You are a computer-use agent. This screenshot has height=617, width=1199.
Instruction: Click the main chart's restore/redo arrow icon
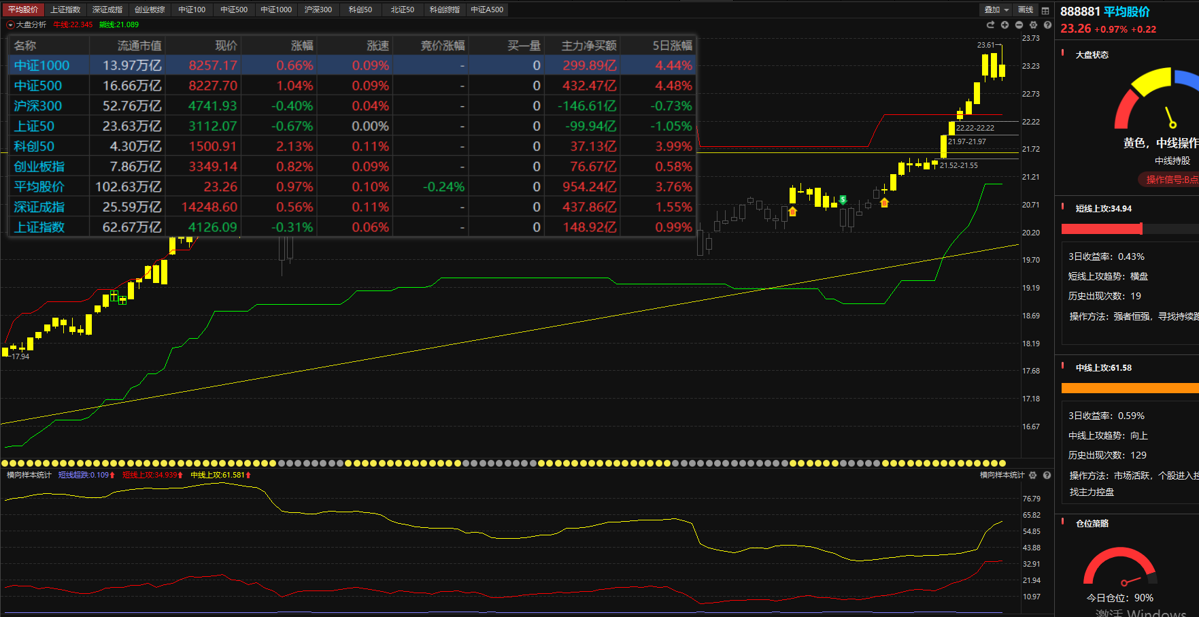[990, 25]
